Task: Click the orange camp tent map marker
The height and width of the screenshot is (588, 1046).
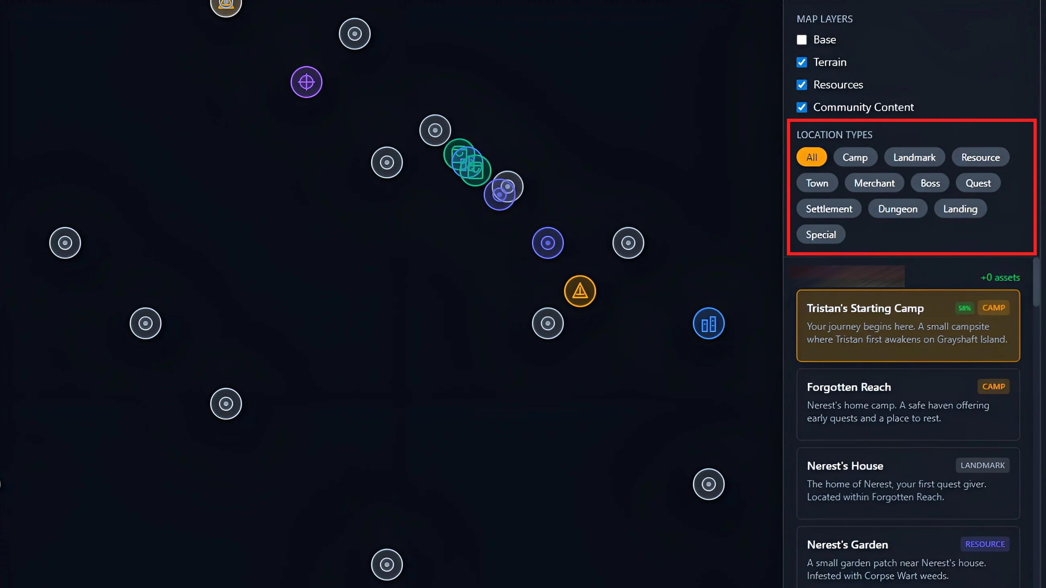Action: click(580, 291)
